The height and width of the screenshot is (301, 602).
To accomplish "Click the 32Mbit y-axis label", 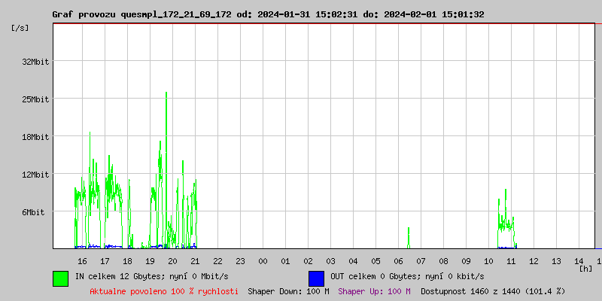I will 35,62.
